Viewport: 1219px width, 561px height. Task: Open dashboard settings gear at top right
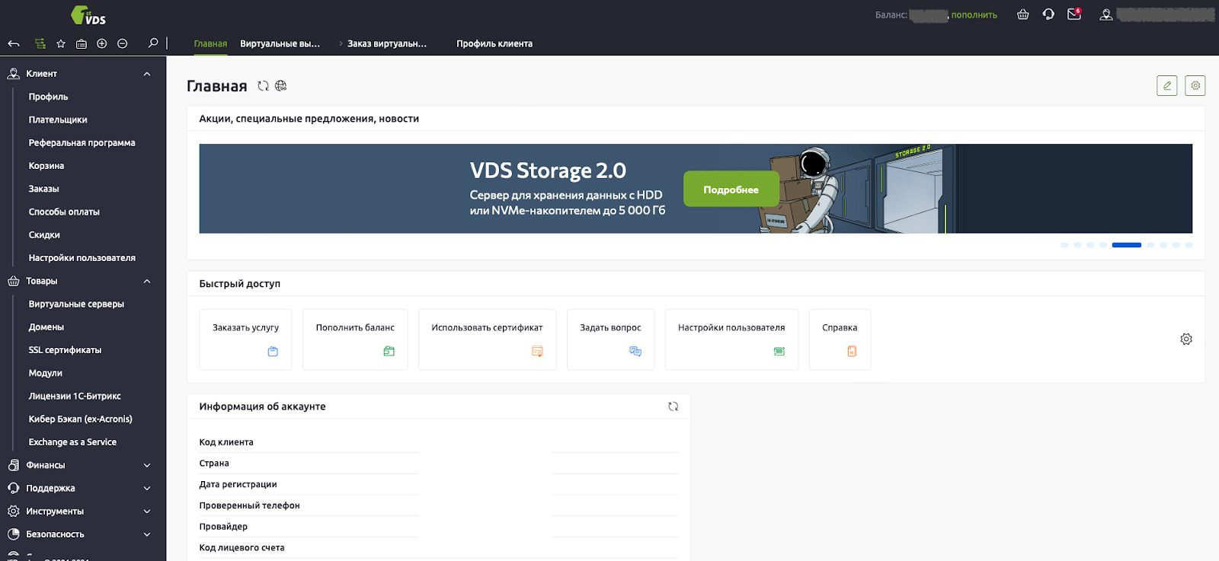[x=1195, y=86]
